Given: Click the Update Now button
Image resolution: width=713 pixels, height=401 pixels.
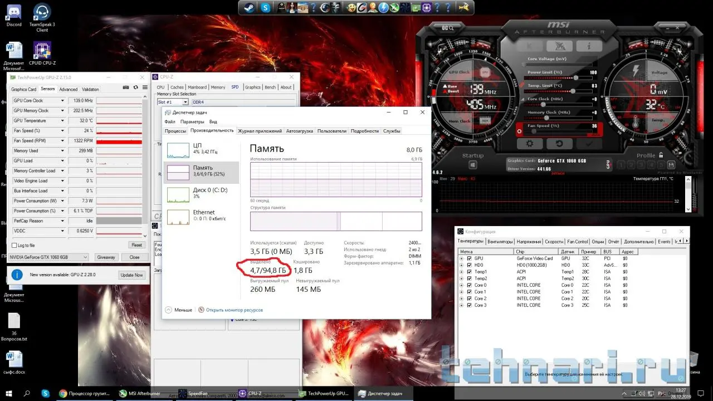Looking at the screenshot, I should coord(131,275).
